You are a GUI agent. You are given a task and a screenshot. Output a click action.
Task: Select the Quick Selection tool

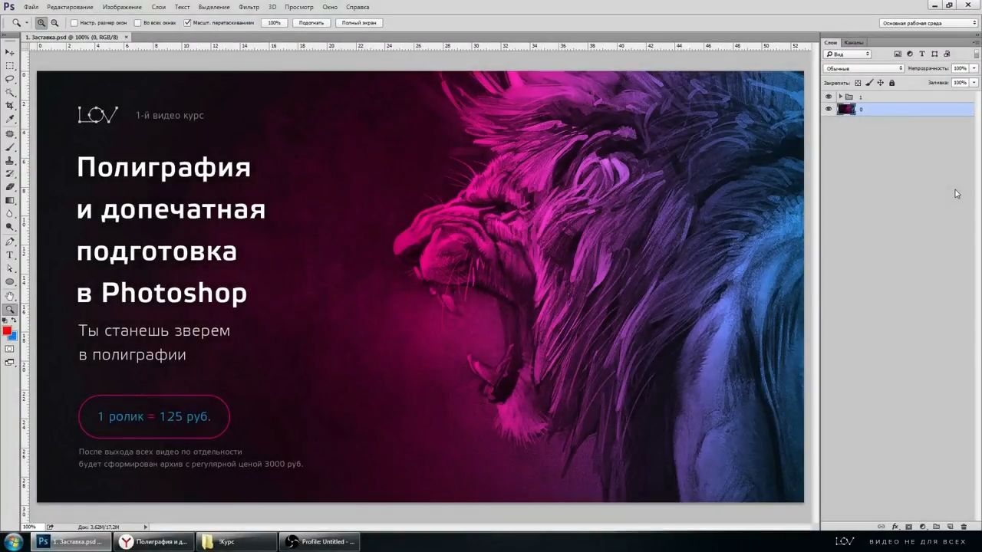tap(10, 93)
